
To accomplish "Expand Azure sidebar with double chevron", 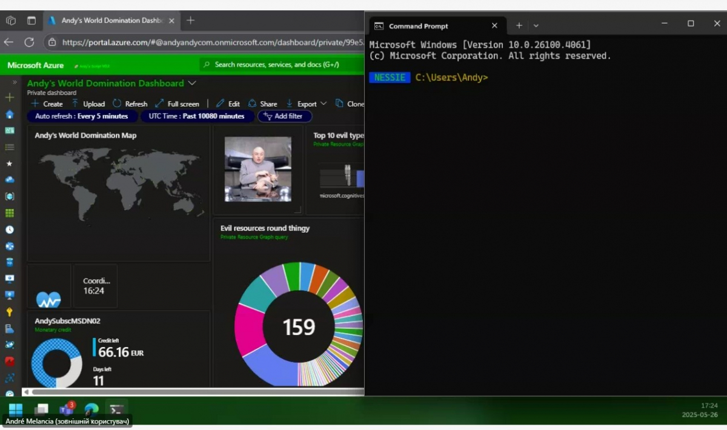I will (15, 82).
